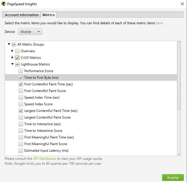Click the scroll down arrow of metrics list
Screen dimensions: 187x182
(179, 154)
